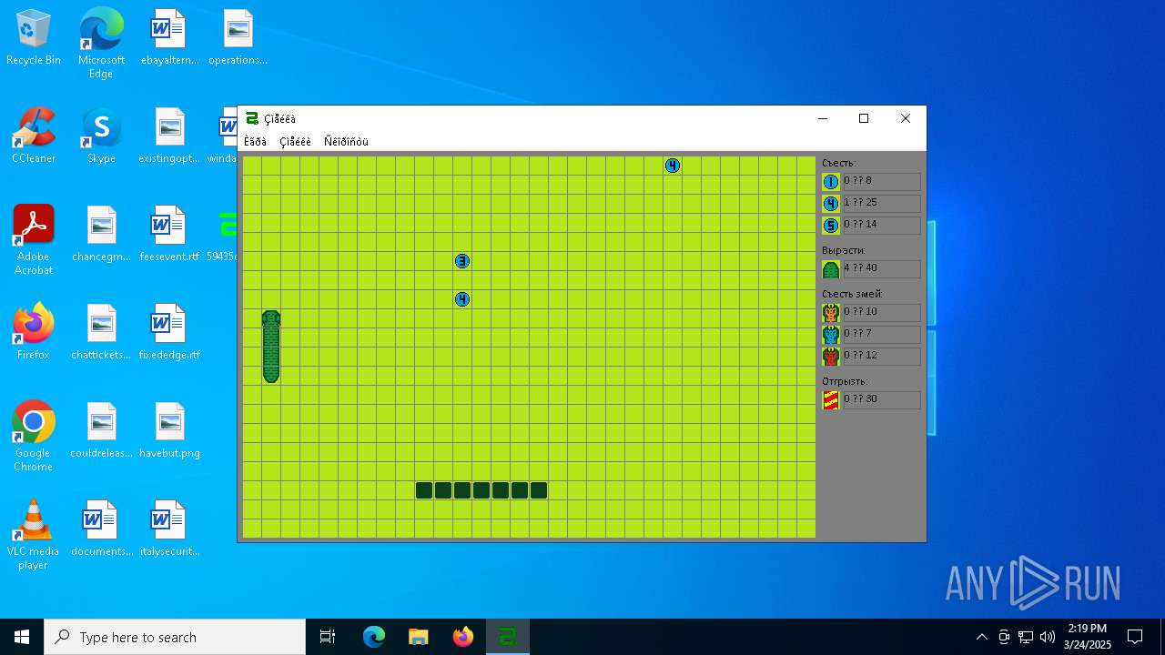Select the fixededge.rtf desktop file
The image size is (1165, 655).
coord(168,333)
